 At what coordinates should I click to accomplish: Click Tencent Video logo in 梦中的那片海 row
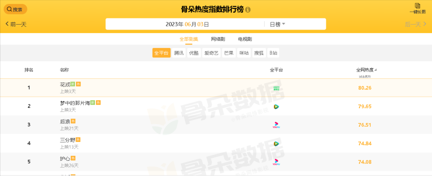pos(276,107)
